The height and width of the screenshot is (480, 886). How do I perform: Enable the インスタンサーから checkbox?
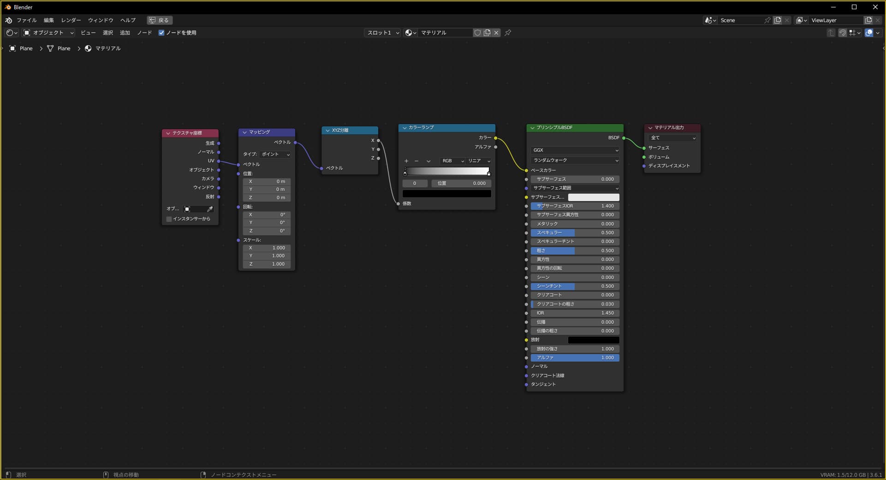tap(169, 219)
